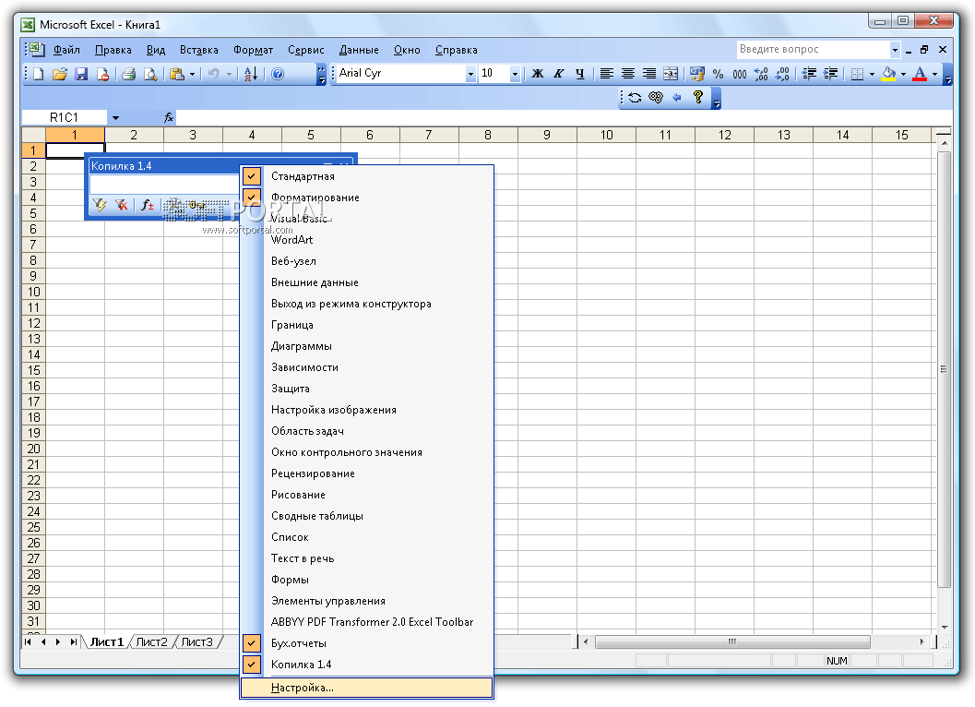The height and width of the screenshot is (707, 975).
Task: Click the Thousands separator 000 icon
Action: pyautogui.click(x=740, y=74)
